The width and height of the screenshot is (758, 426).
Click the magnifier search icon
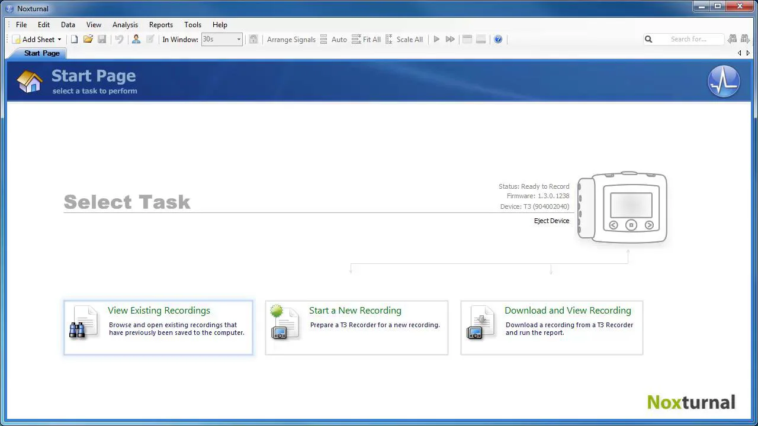(648, 39)
